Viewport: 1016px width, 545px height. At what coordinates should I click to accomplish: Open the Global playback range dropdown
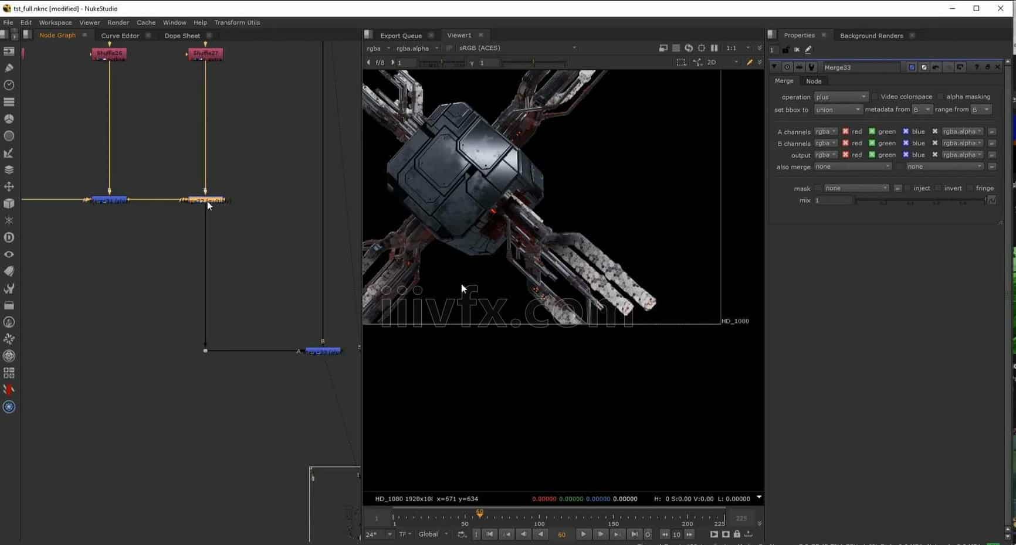(x=433, y=534)
